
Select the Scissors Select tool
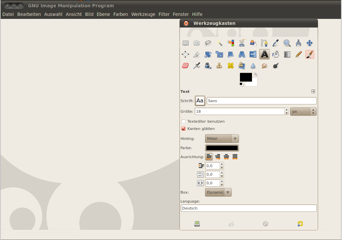click(242, 43)
